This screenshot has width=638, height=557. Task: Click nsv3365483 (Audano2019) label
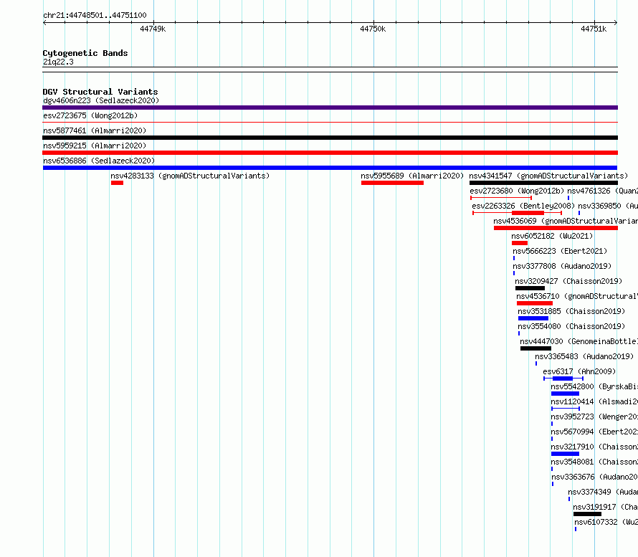[585, 356]
